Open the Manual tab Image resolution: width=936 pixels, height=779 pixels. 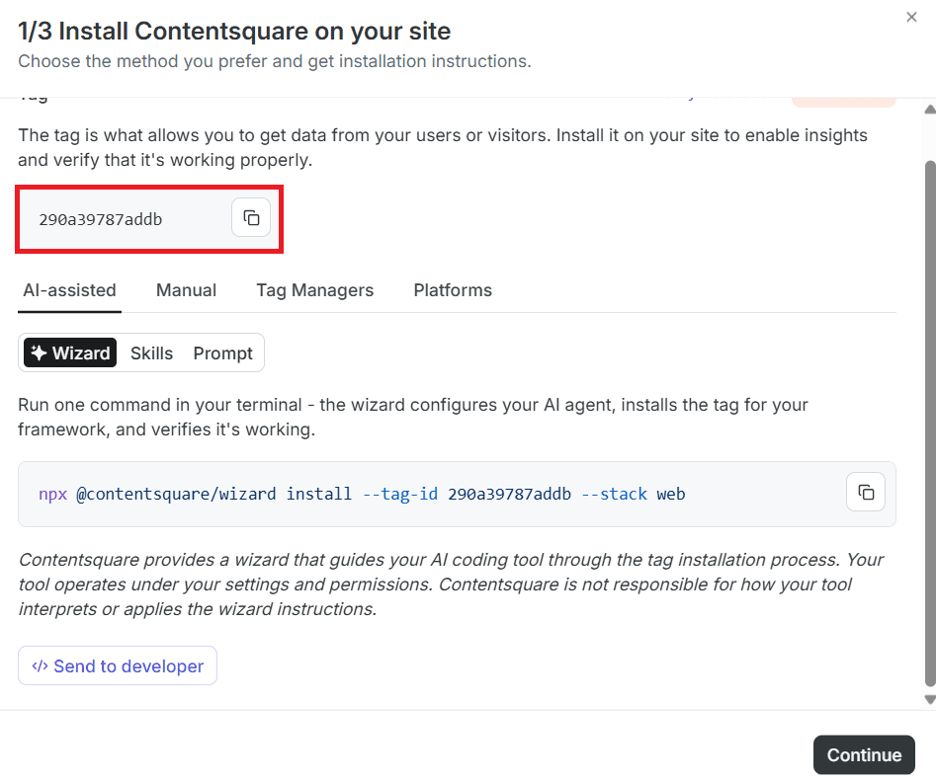pyautogui.click(x=186, y=290)
